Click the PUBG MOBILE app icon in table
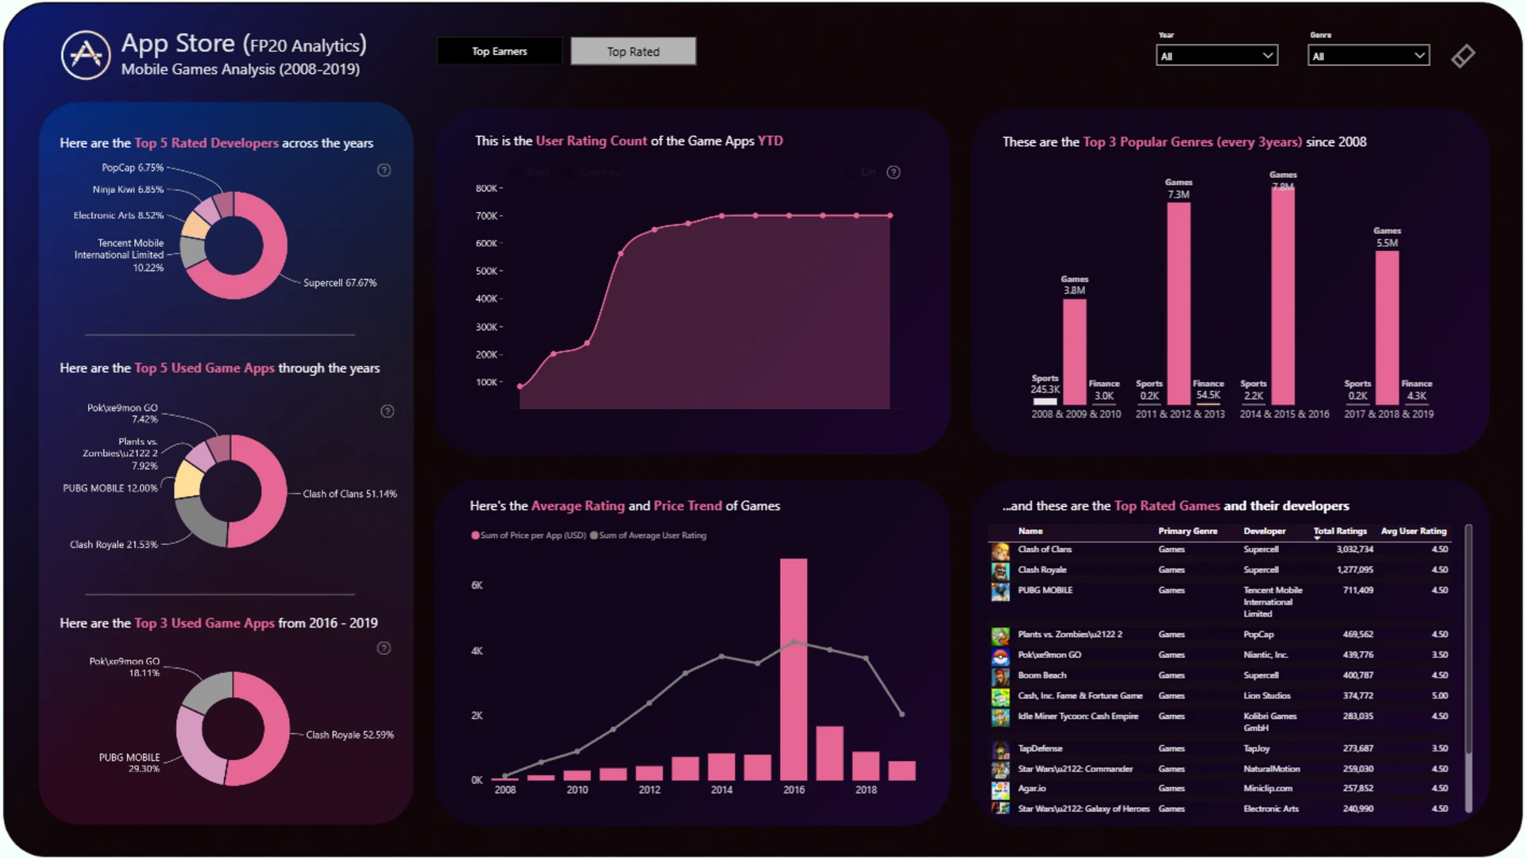 [1000, 592]
